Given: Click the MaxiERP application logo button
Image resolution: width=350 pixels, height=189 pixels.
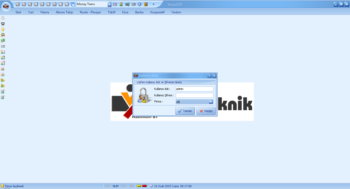Looking at the screenshot, I should pos(6,6).
